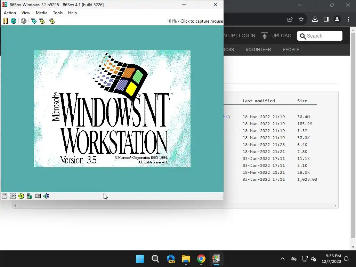Open the Tools menu in 86Box
This screenshot has height=267, width=356.
pyautogui.click(x=58, y=13)
